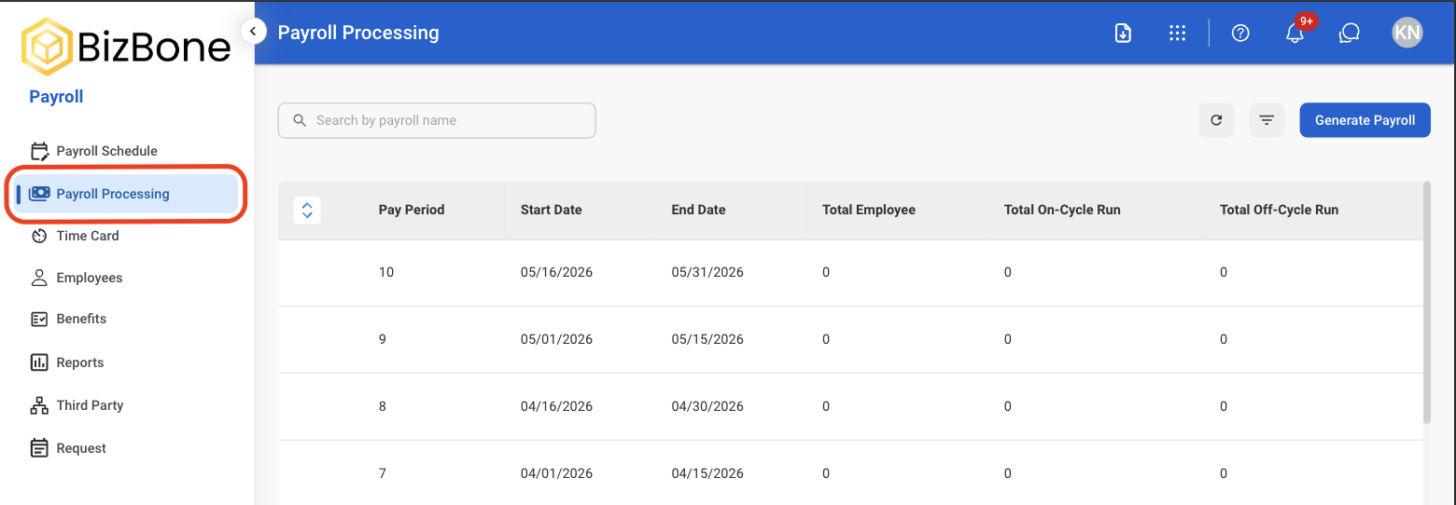Click end date 04/15/2026

pyautogui.click(x=707, y=473)
